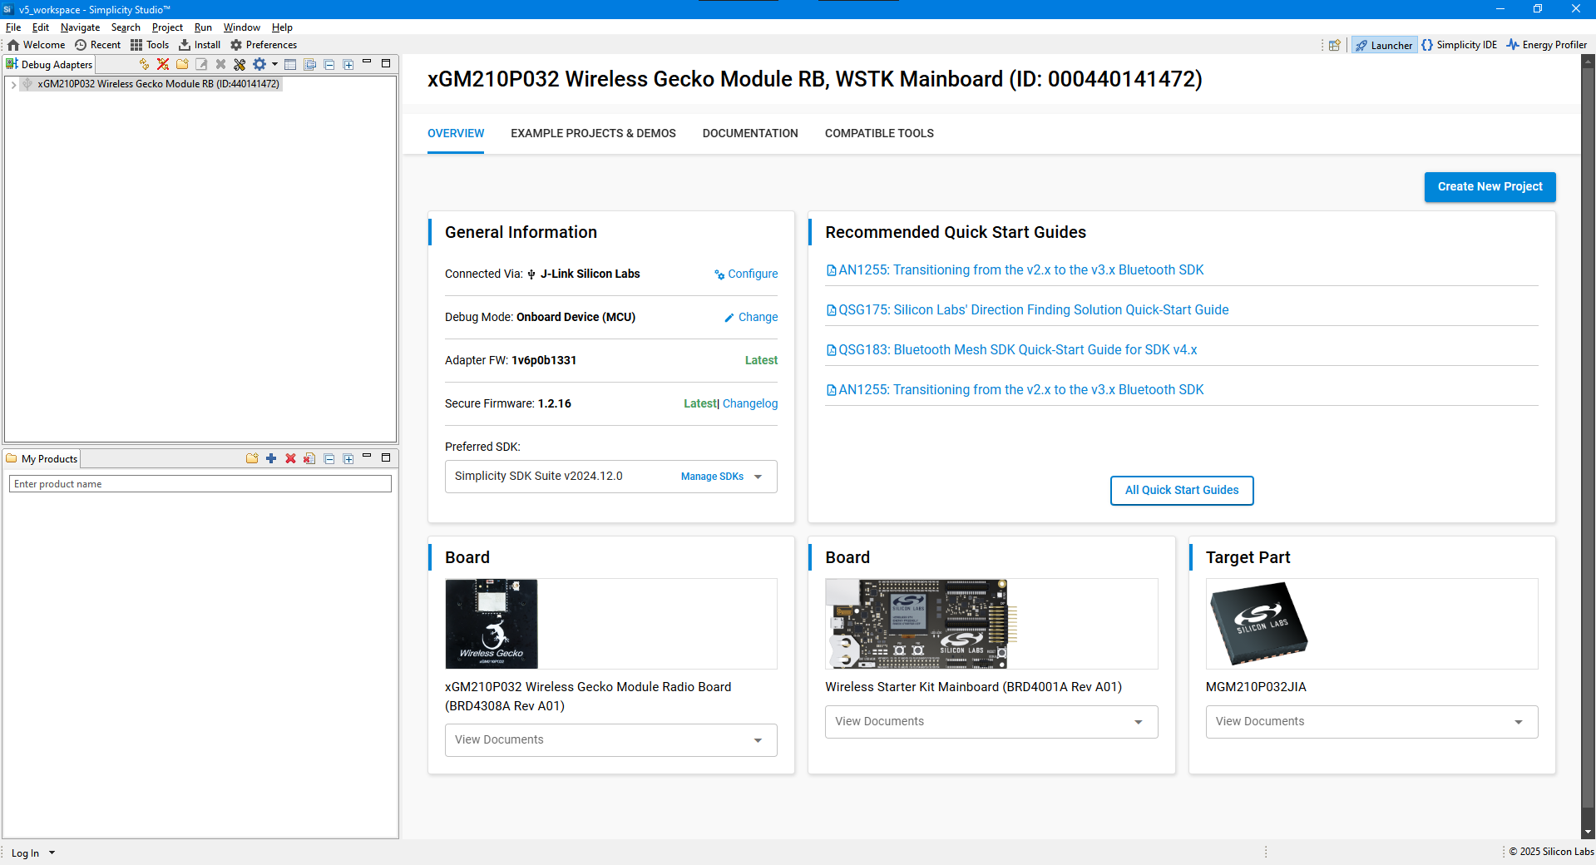Viewport: 1596px width, 865px height.
Task: Click the Manage SDKs link
Action: (x=712, y=477)
